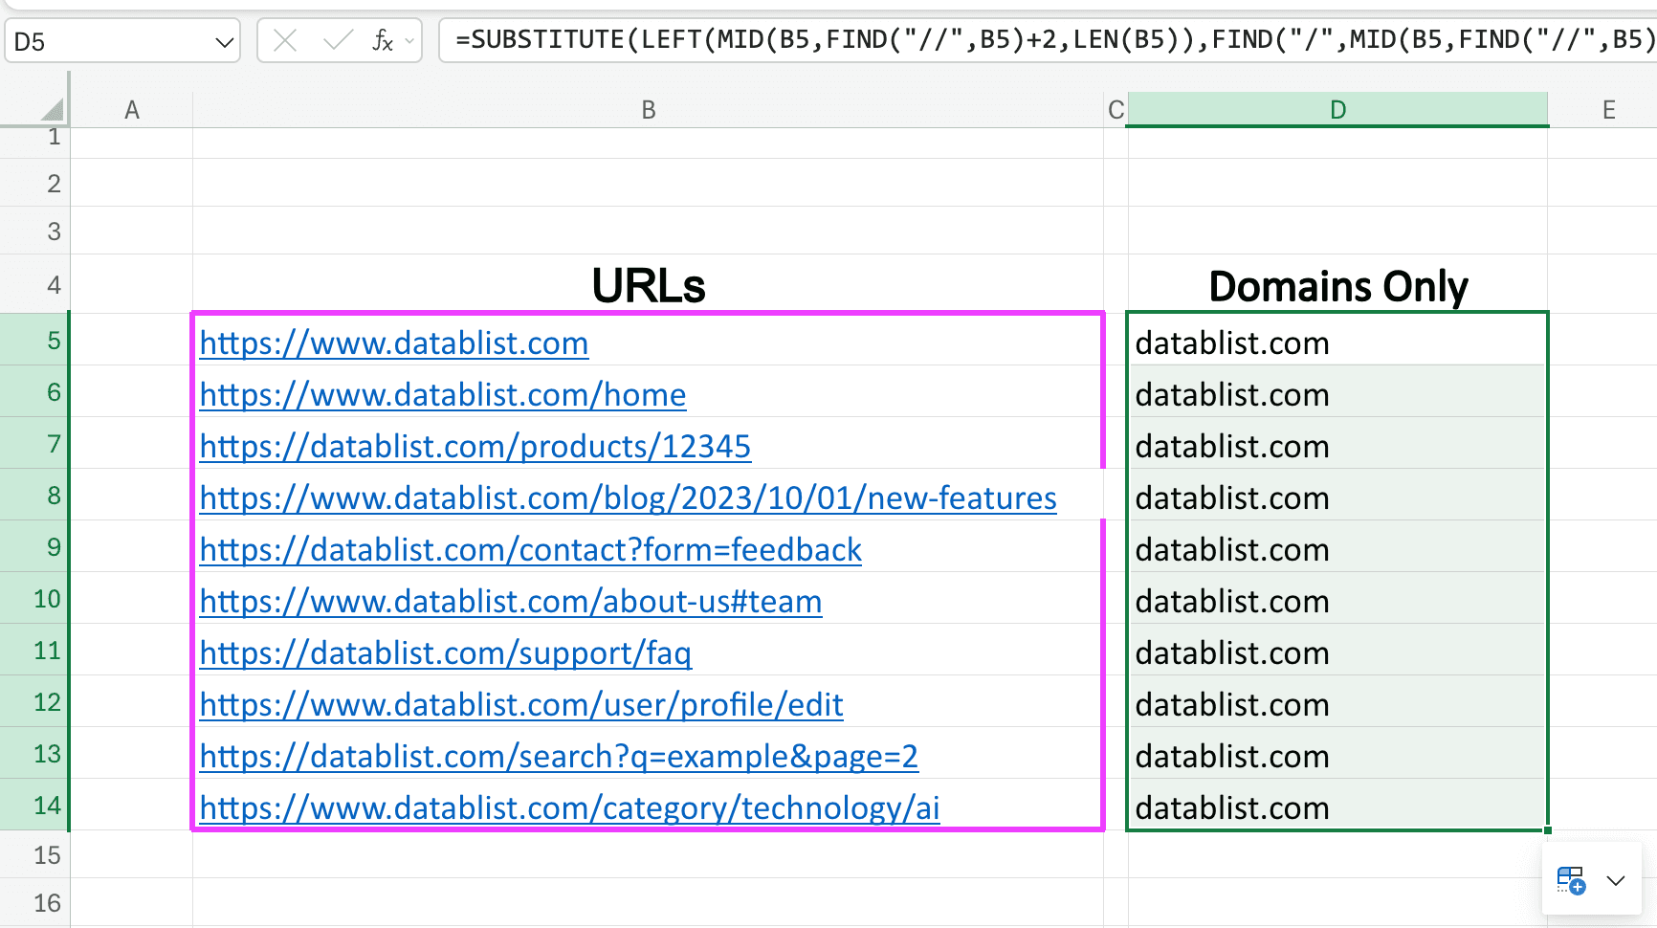Open the category/technology/ai hyperlink

569,807
